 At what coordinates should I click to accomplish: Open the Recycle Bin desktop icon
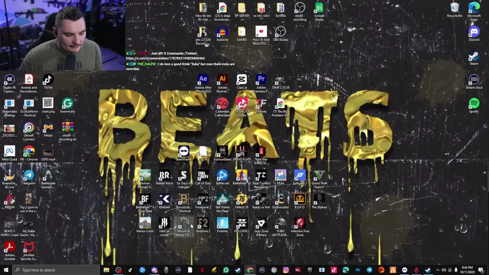pos(455,10)
